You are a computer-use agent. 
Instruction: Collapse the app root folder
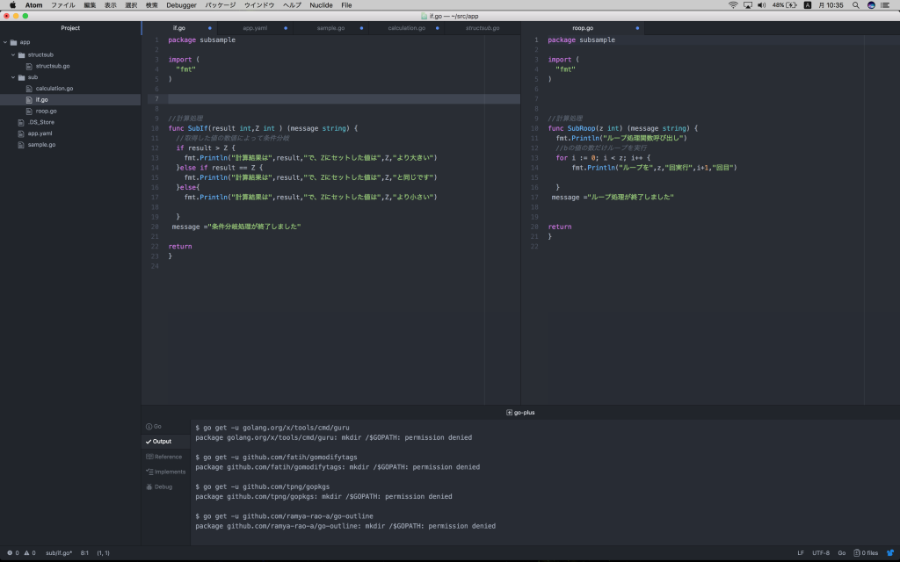coord(5,42)
